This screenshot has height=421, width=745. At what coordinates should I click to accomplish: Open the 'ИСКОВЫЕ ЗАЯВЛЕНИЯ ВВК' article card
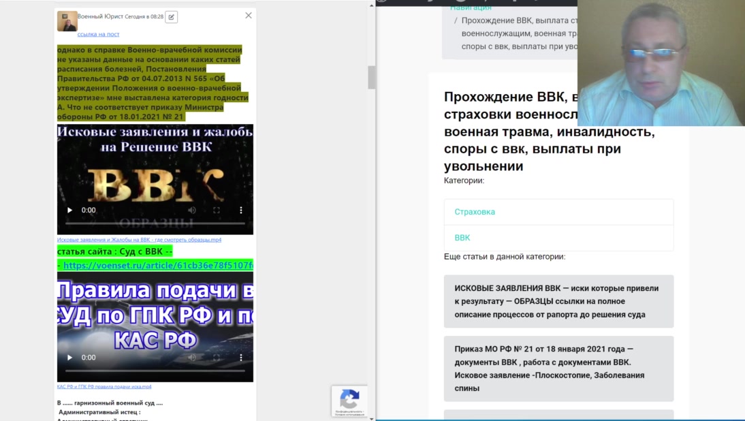tap(558, 301)
